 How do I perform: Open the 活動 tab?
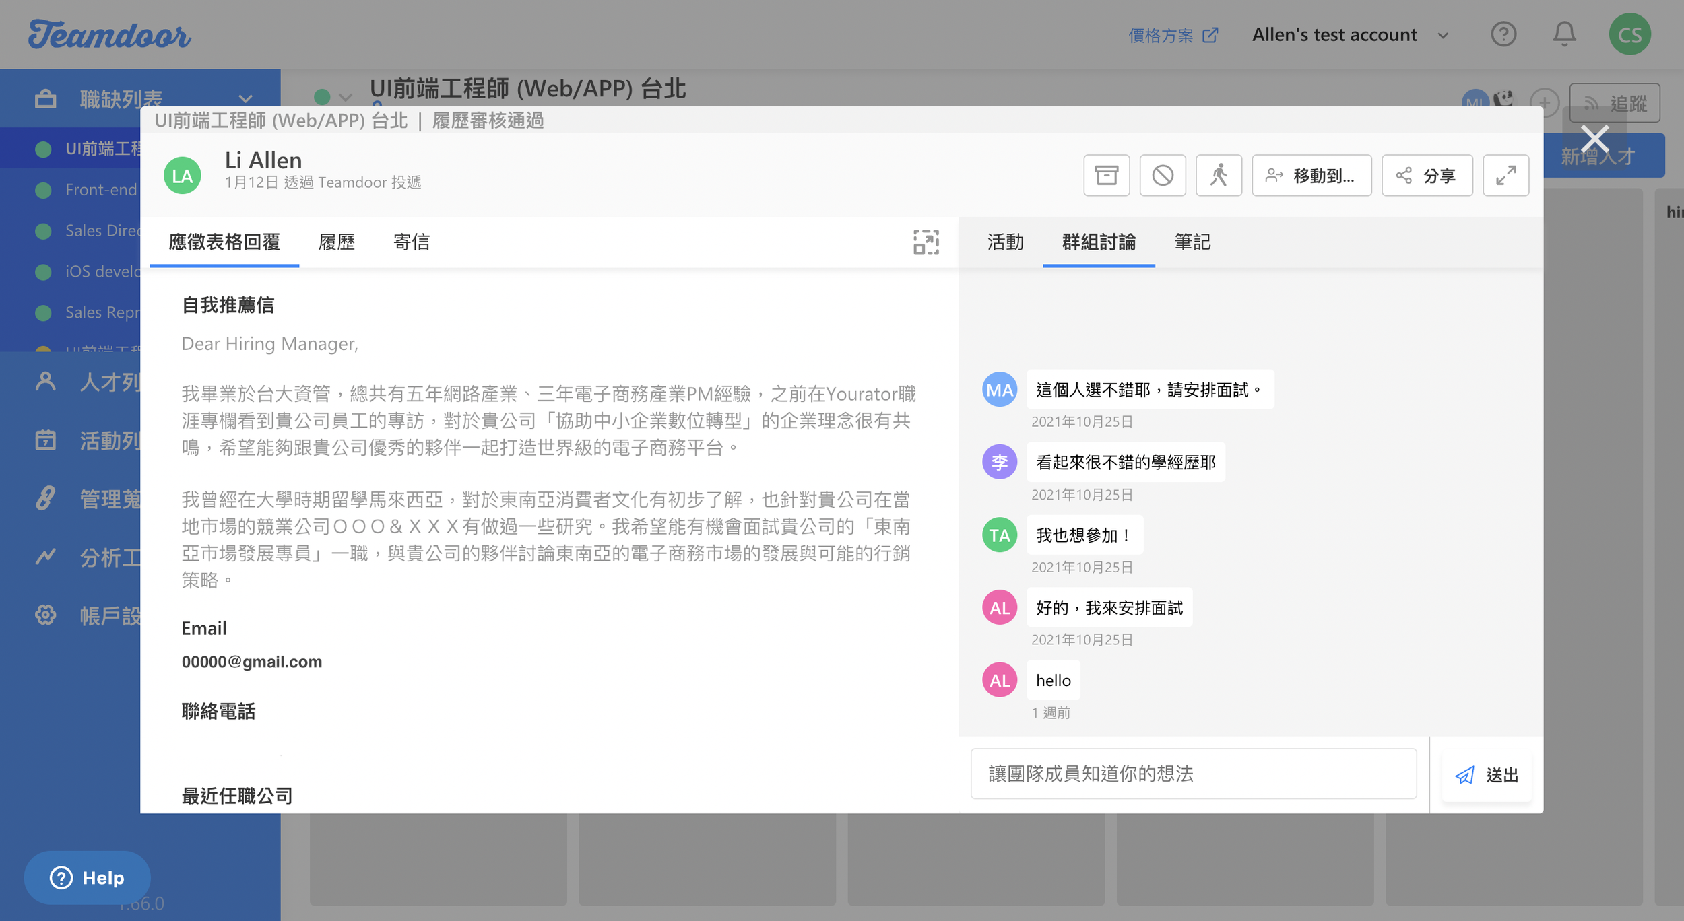point(1005,242)
